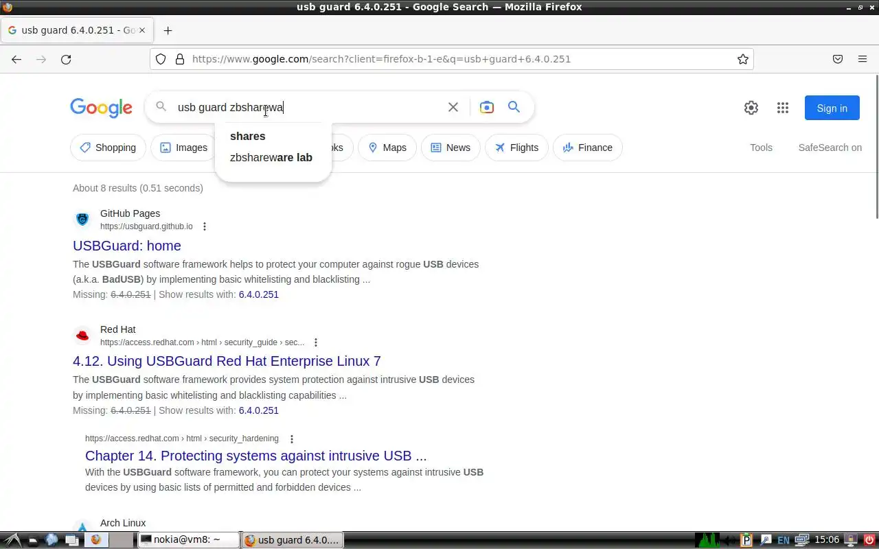Image resolution: width=879 pixels, height=549 pixels.
Task: Click the lock screen icon in tray
Action: tap(851, 540)
